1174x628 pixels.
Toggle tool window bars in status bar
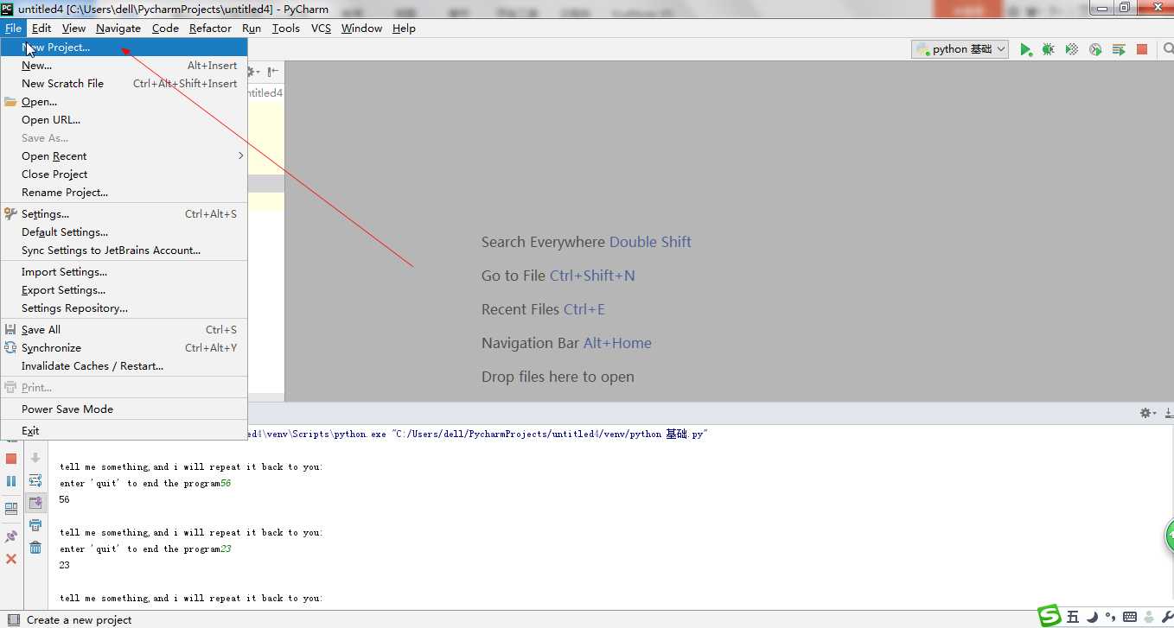12,619
